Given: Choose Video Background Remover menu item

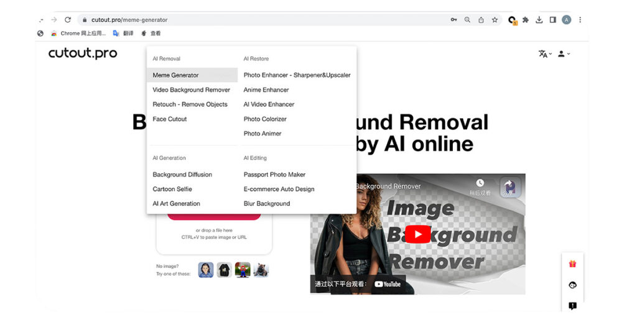Looking at the screenshot, I should coord(191,90).
